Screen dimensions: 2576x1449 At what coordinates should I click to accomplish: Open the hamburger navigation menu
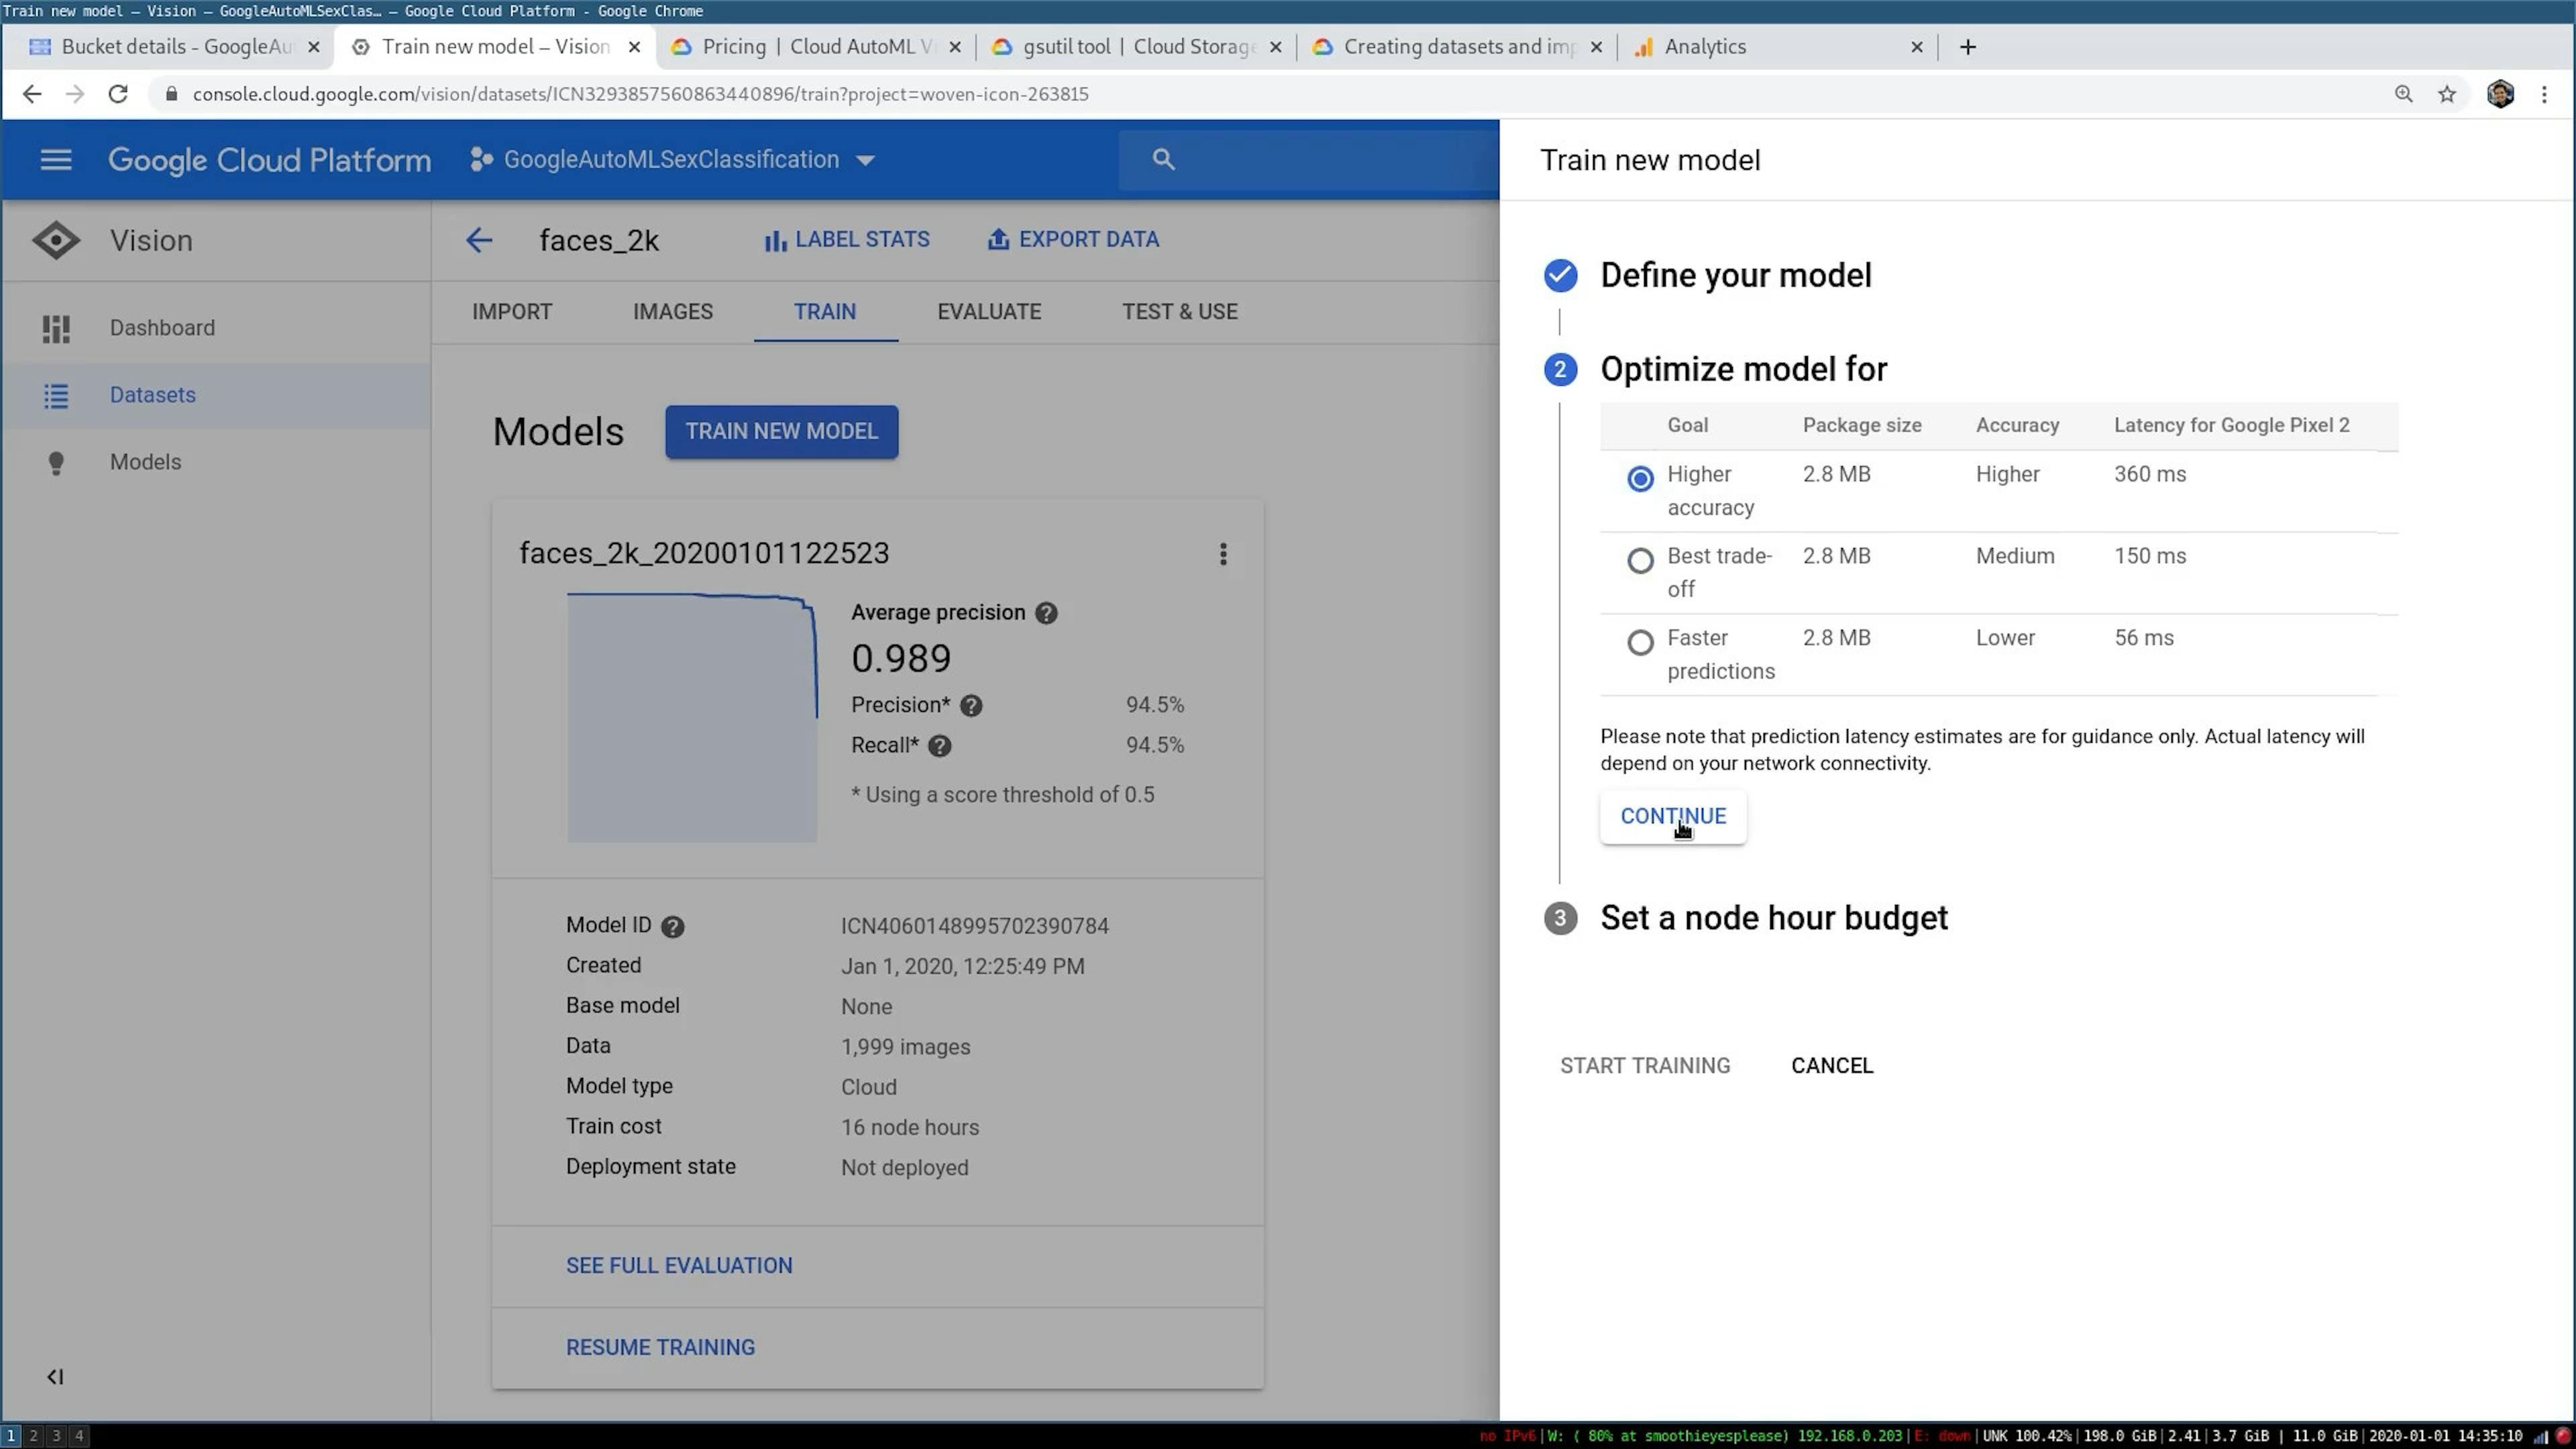56,159
